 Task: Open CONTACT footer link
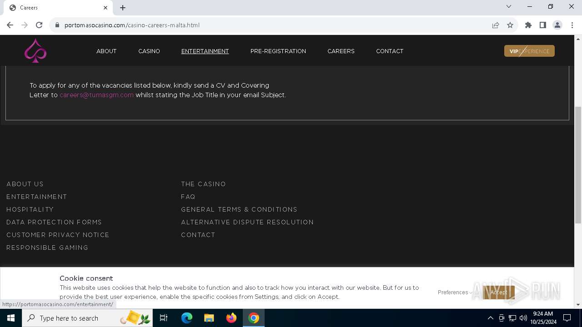coord(198,235)
